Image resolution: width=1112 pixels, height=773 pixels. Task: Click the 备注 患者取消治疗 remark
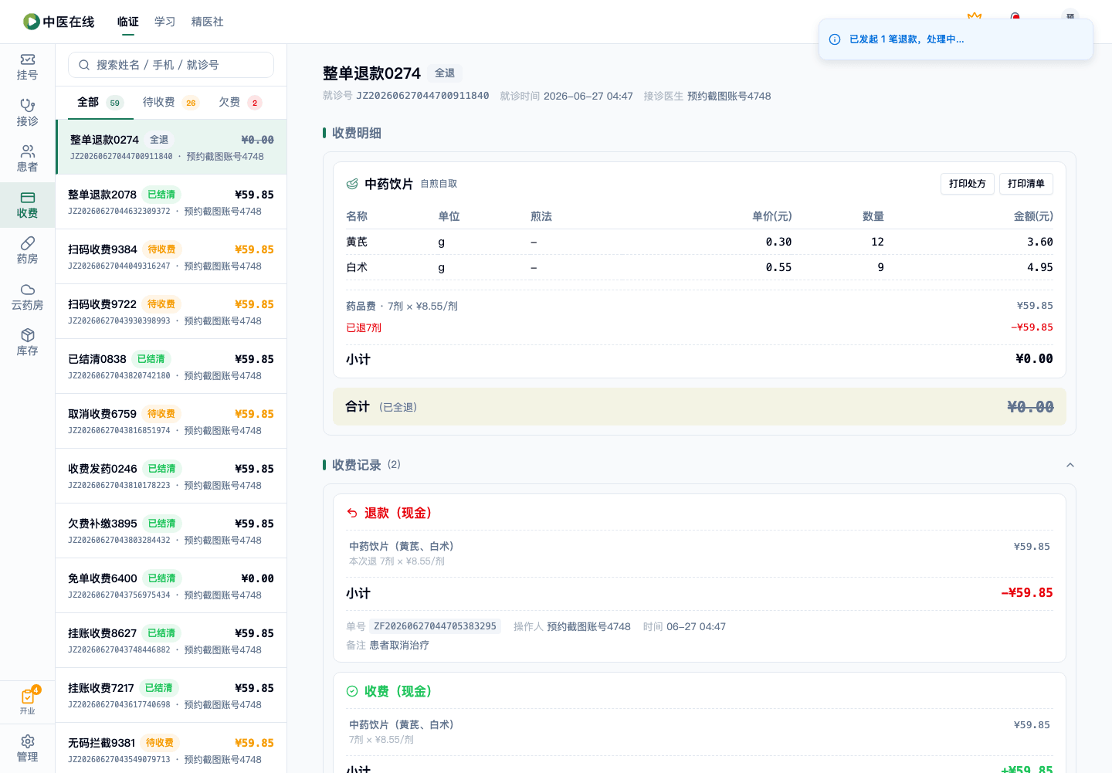tap(388, 645)
